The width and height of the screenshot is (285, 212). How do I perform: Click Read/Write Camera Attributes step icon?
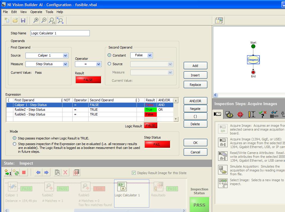(x=223, y=156)
